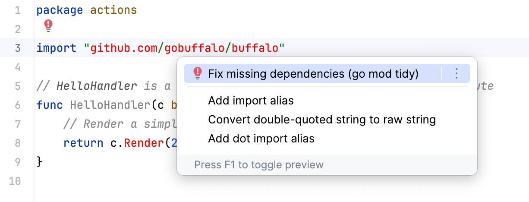Place the cursor on the import keyword

(57, 48)
